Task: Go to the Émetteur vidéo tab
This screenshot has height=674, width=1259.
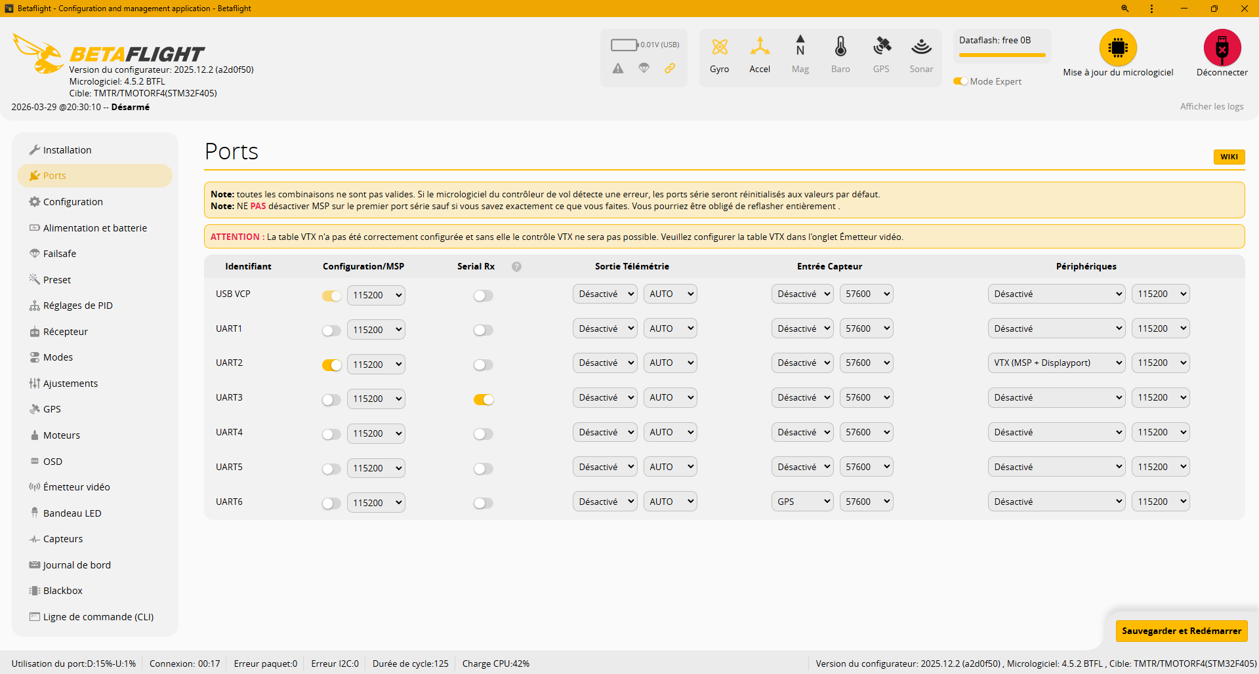Action: coord(76,487)
